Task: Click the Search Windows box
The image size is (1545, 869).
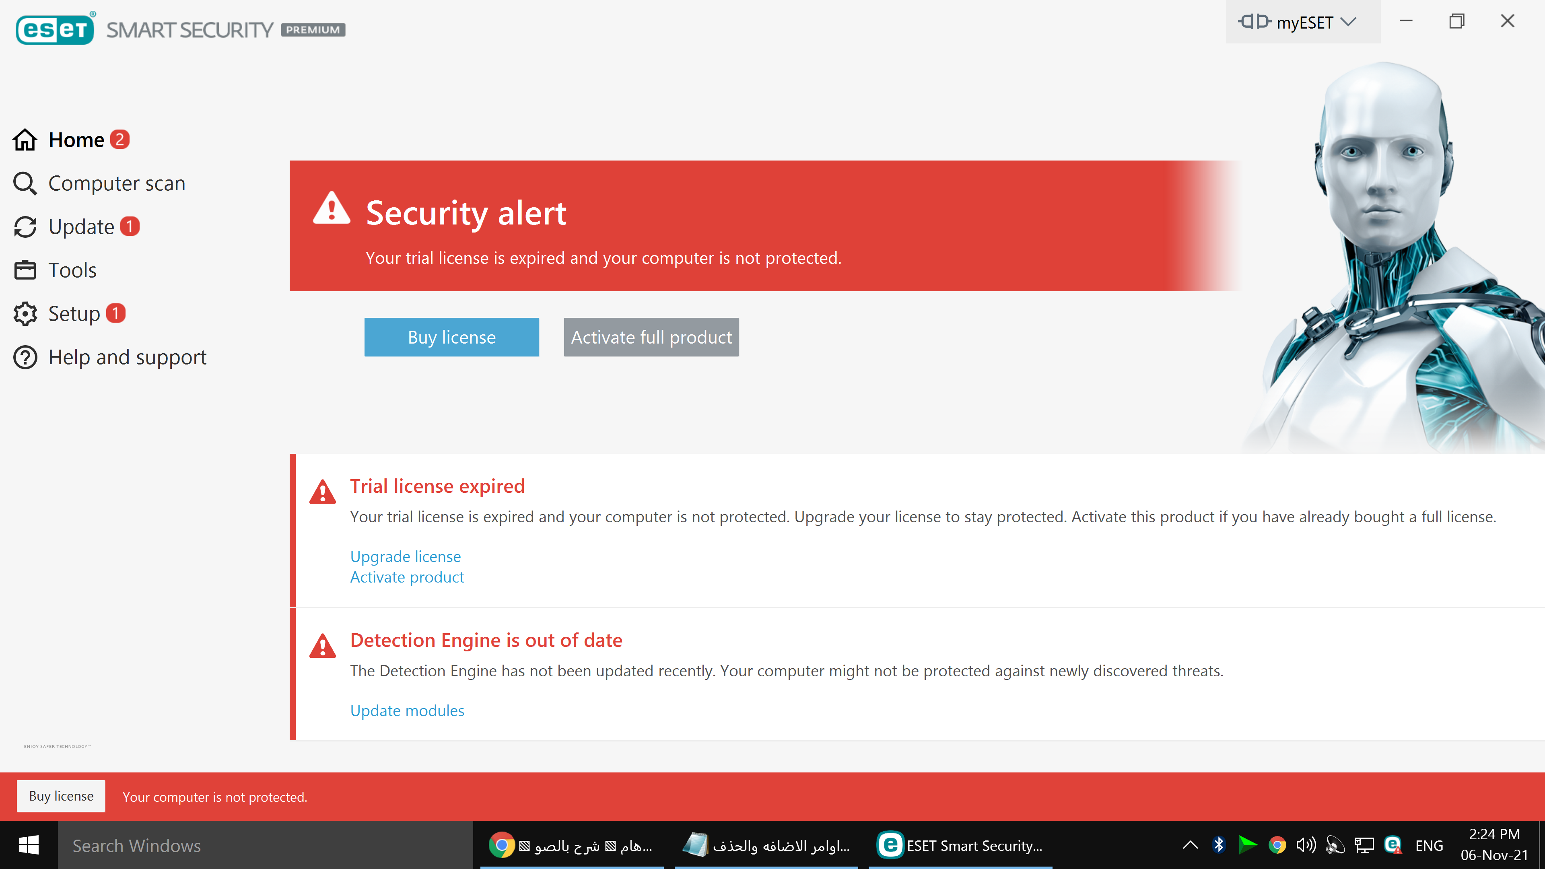Action: click(x=266, y=845)
